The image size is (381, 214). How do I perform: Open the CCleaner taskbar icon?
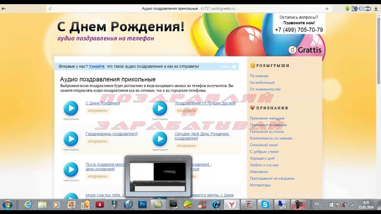click(202, 205)
